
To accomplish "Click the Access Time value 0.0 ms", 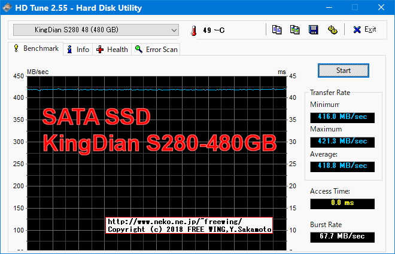I will tap(342, 203).
